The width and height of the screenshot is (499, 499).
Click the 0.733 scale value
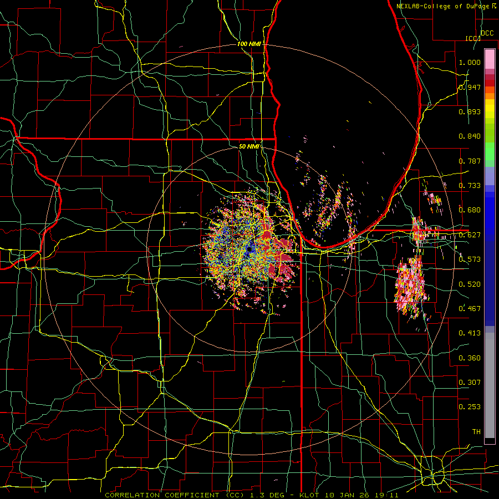click(x=470, y=186)
